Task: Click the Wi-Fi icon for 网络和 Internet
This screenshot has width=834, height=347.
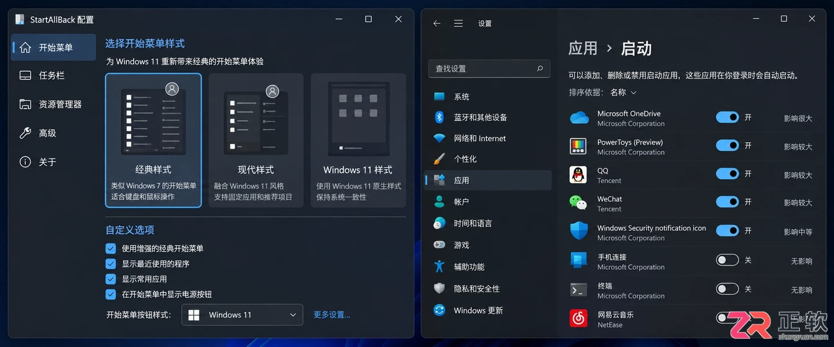Action: pos(440,138)
